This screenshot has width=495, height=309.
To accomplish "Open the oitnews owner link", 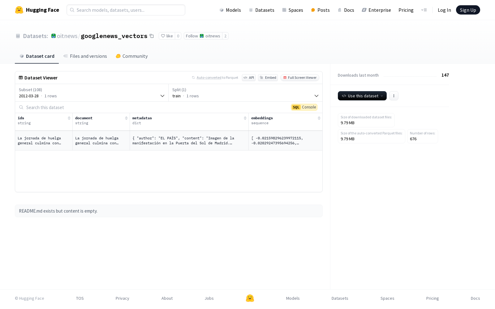I will pos(67,36).
